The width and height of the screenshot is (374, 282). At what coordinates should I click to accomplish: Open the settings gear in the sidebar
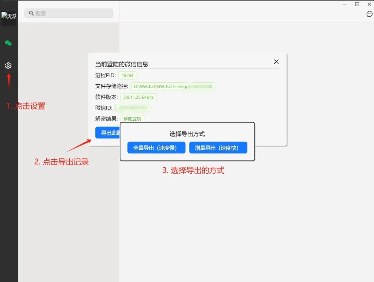click(x=9, y=65)
